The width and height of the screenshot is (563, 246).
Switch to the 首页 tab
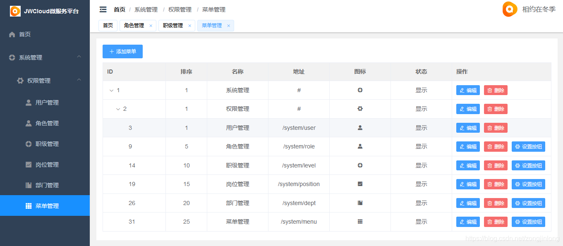click(108, 26)
